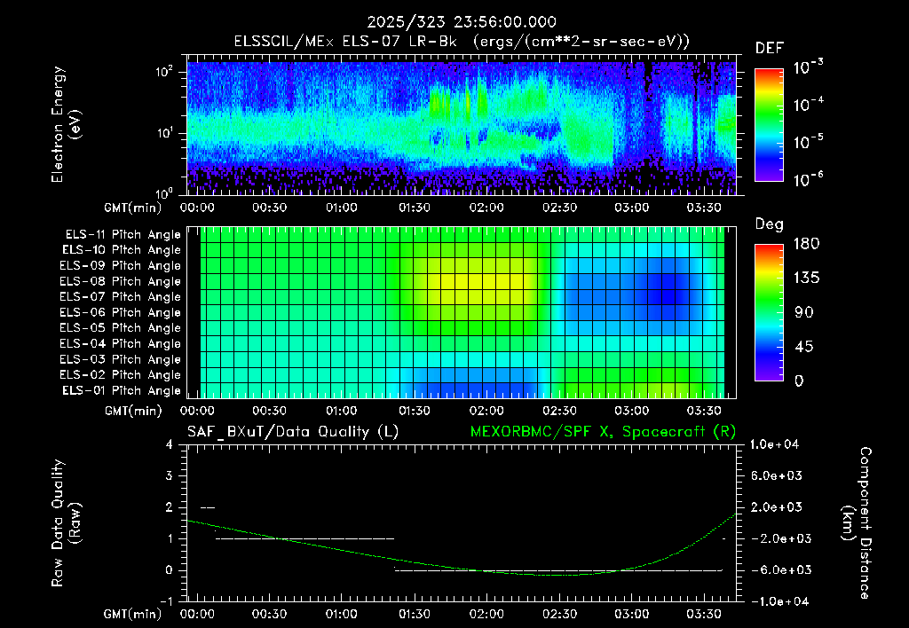Click 02:30 tick under pitch angle panel
This screenshot has width=909, height=628.
click(559, 411)
